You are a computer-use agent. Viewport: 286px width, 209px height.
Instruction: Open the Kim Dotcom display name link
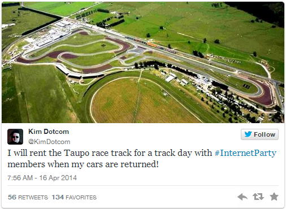click(x=49, y=132)
